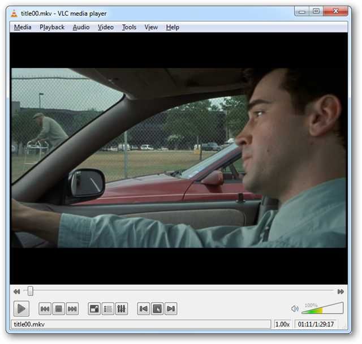
Task: Start playback with the Play button
Action: (21, 309)
